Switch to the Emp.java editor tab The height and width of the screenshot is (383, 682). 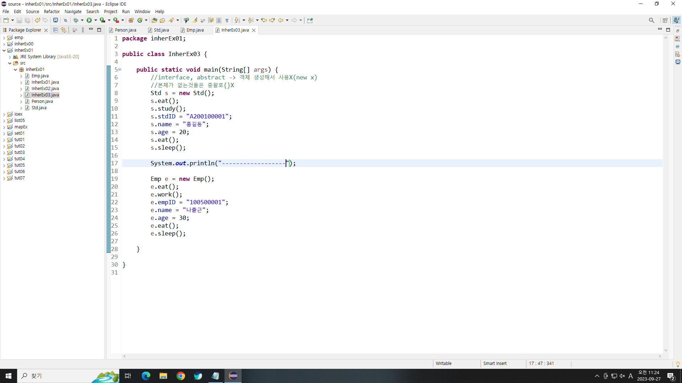coord(195,30)
